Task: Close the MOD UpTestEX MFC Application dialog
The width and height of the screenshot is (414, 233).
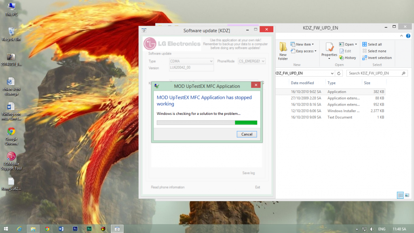Action: tap(256, 85)
